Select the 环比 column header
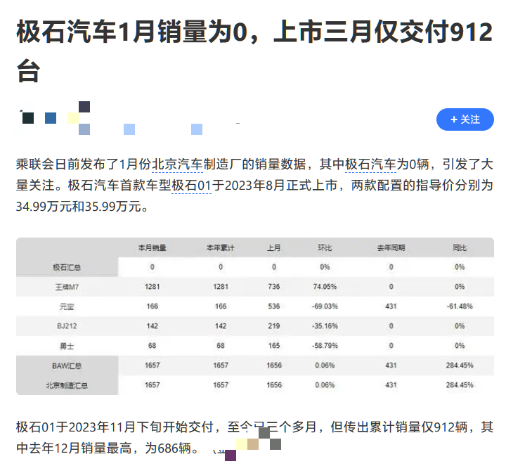506x466 pixels. coord(325,248)
